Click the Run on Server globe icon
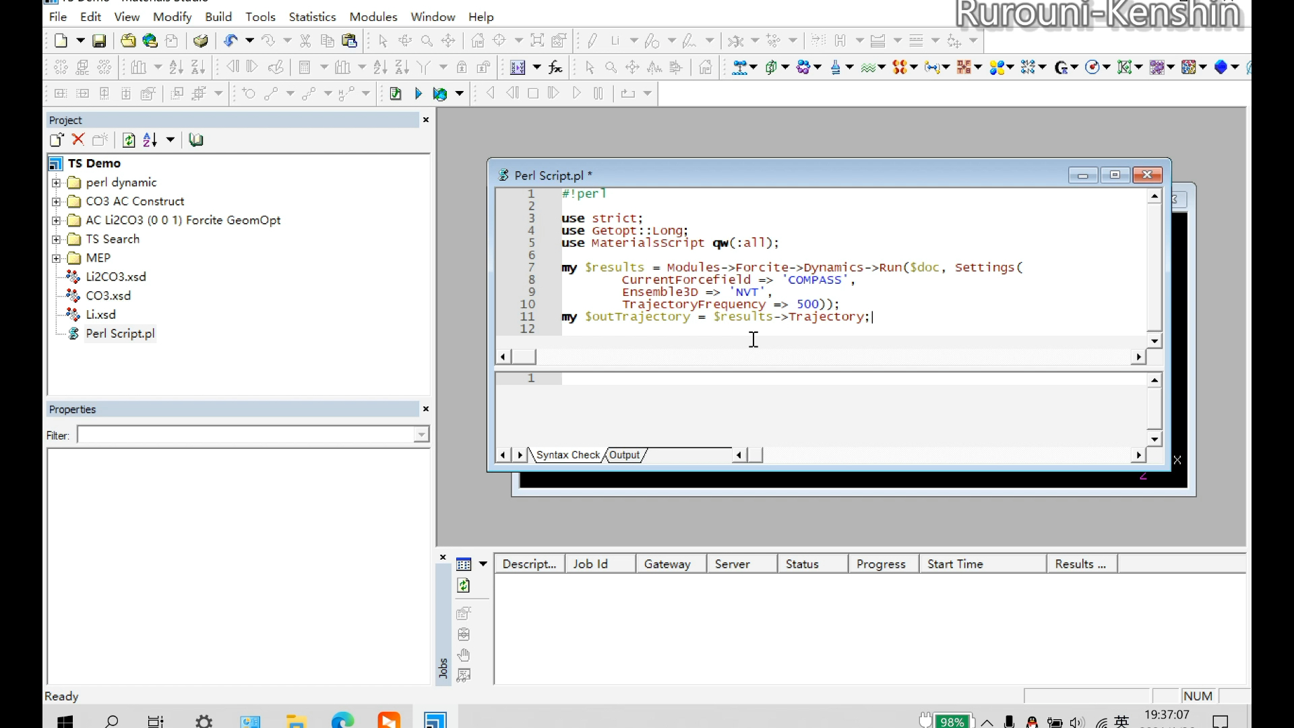The height and width of the screenshot is (728, 1294). pyautogui.click(x=440, y=94)
